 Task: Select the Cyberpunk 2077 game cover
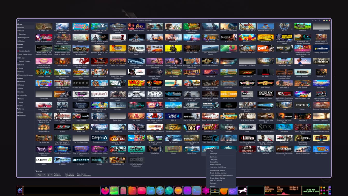(x=173, y=48)
